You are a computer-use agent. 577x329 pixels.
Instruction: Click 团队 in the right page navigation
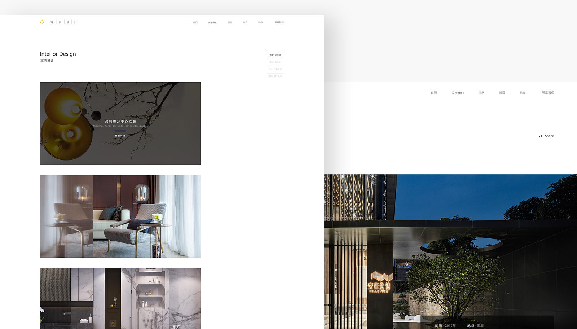pos(481,93)
